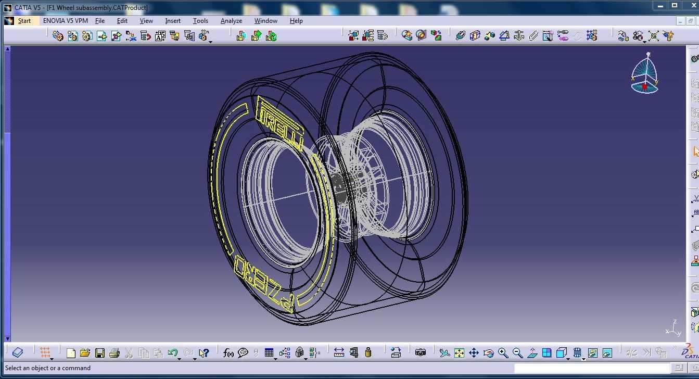Open the Insert menu
Viewport: 699px width, 379px height.
tap(173, 21)
